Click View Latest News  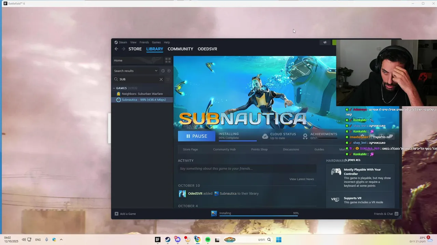click(301, 179)
